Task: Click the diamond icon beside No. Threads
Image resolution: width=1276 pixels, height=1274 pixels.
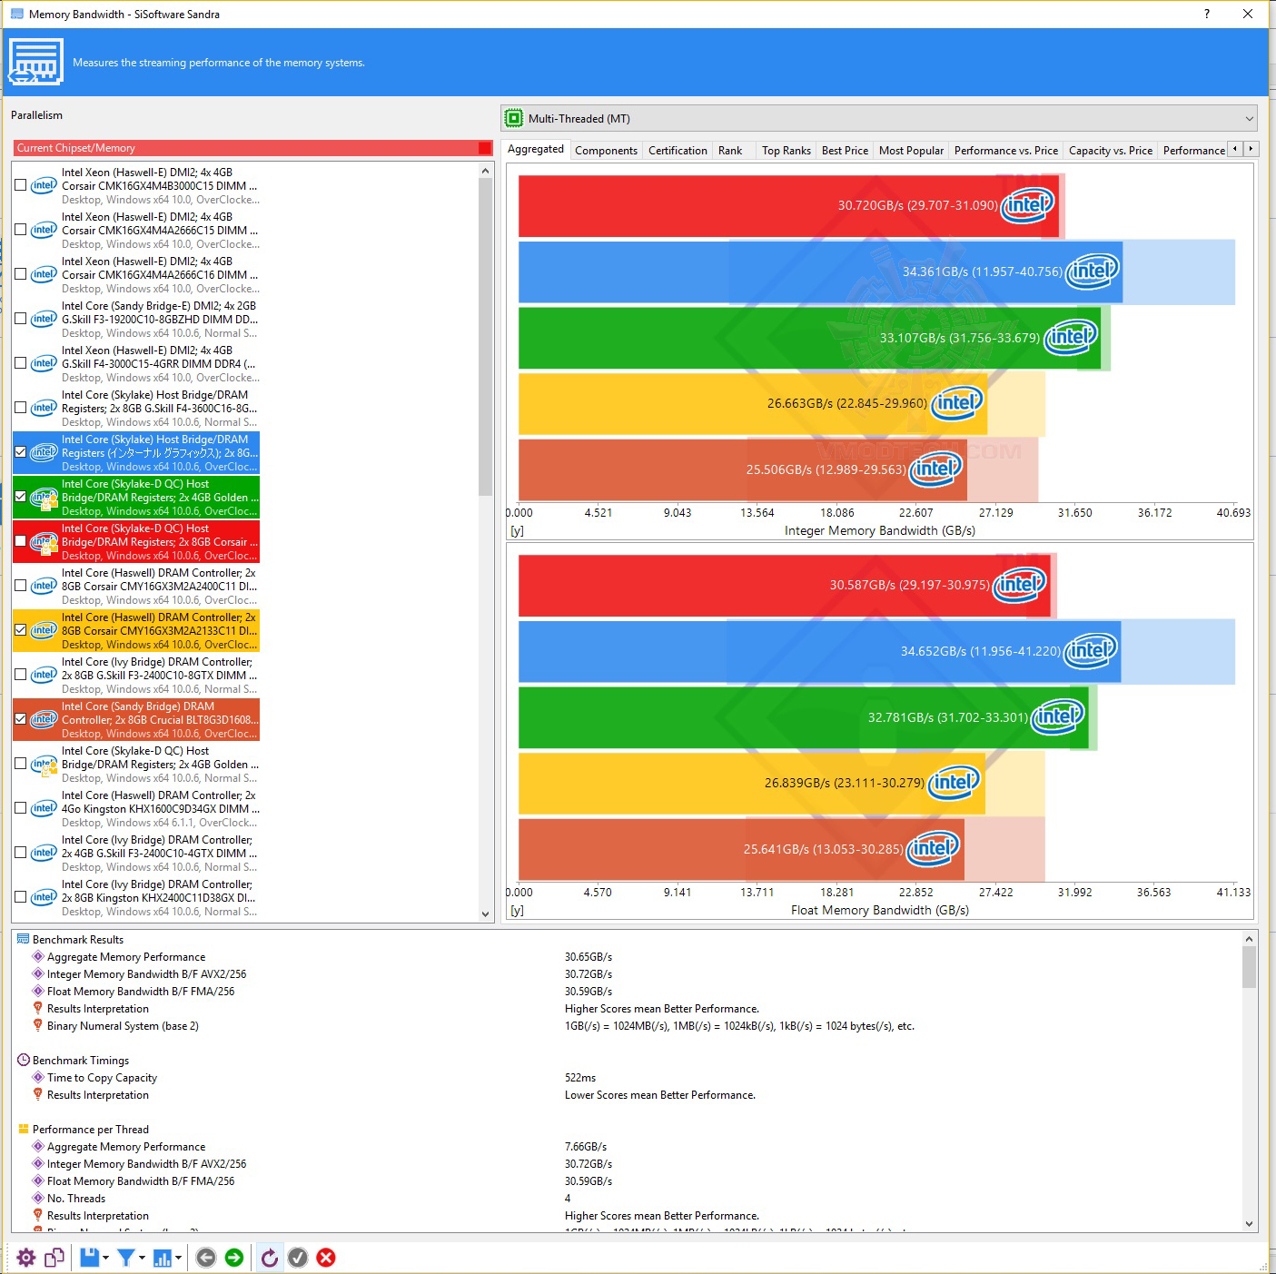Action: (x=38, y=1198)
